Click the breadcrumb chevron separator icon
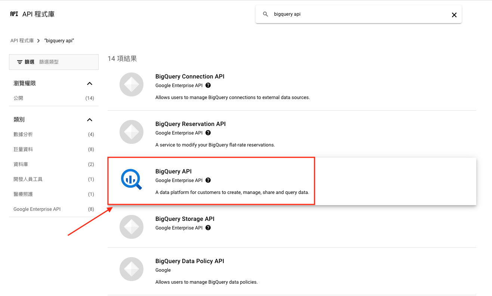 click(x=38, y=41)
